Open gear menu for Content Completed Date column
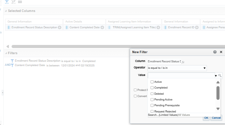Viewport: 225px width, 125px height. 102,27
